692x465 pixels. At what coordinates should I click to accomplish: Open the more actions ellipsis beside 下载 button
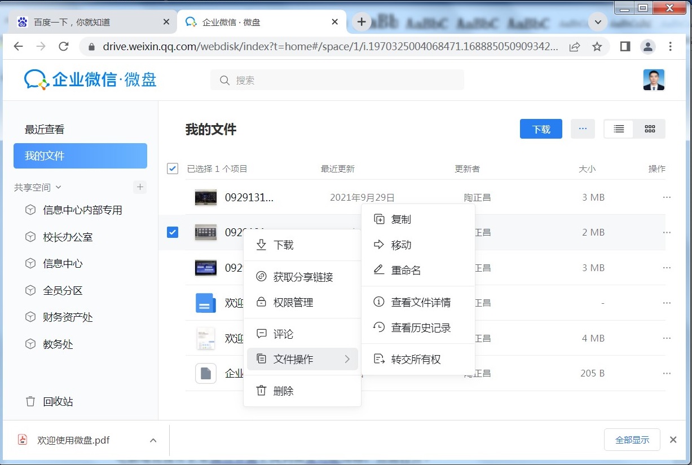point(583,129)
